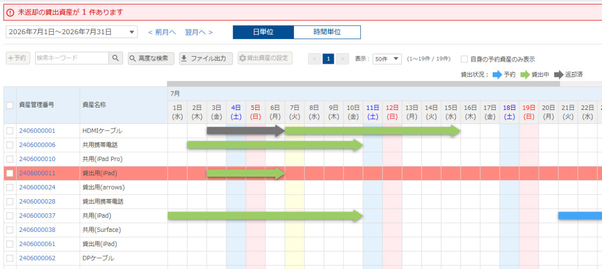
Task: Click the search magnifier icon button
Action: point(116,58)
